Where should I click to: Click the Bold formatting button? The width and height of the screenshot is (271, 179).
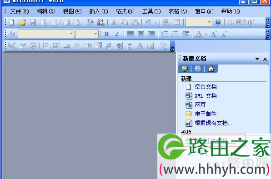(107, 34)
